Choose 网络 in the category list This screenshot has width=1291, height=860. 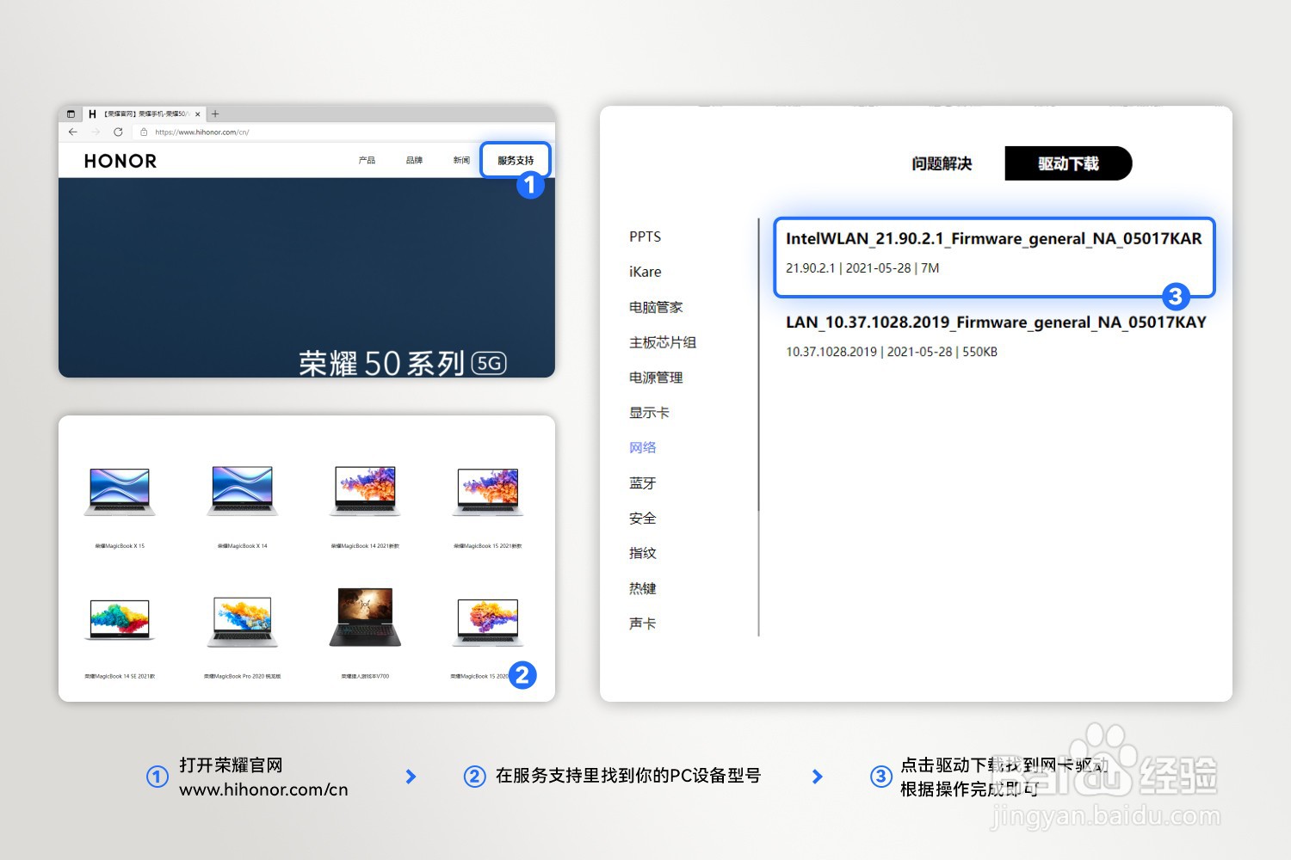click(642, 447)
